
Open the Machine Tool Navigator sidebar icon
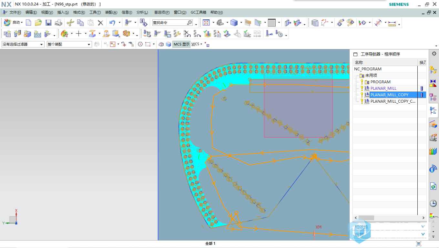[433, 137]
